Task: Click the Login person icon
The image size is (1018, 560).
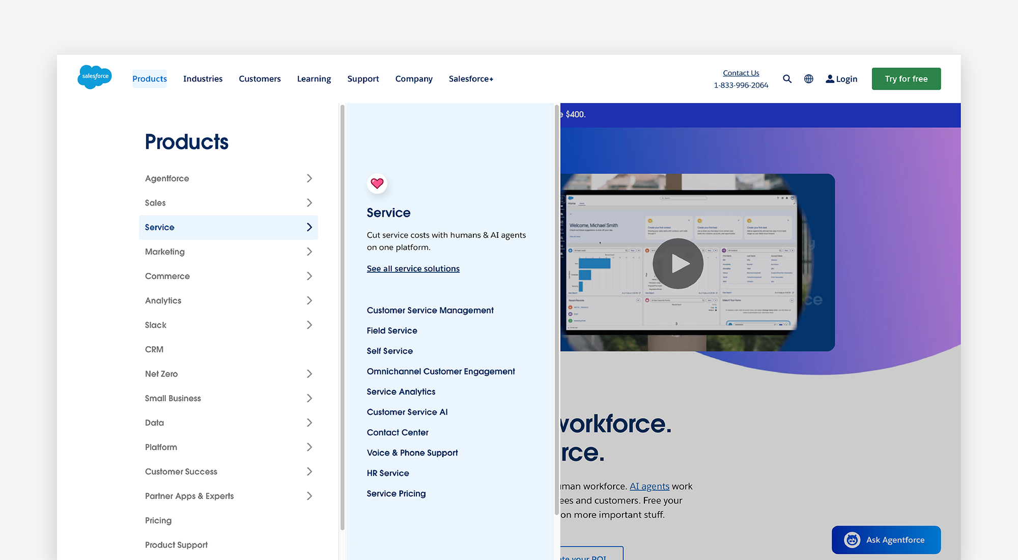Action: pos(830,79)
